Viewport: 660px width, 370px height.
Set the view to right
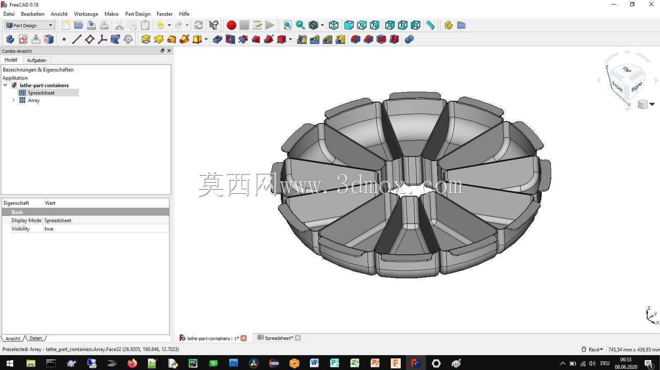pyautogui.click(x=375, y=25)
